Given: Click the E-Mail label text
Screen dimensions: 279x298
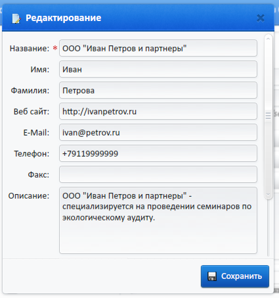Looking at the screenshot, I should pos(36,132).
